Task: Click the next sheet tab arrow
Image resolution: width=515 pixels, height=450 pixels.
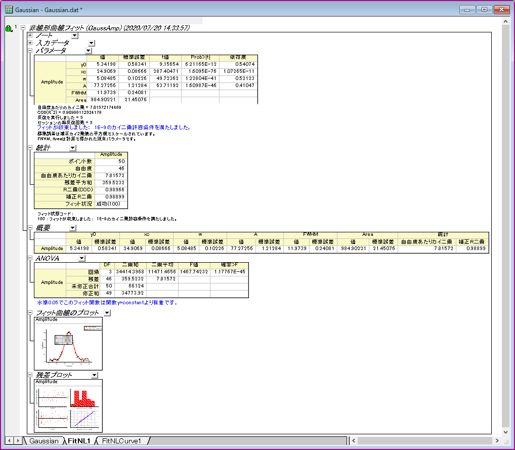Action: pyautogui.click(x=18, y=440)
